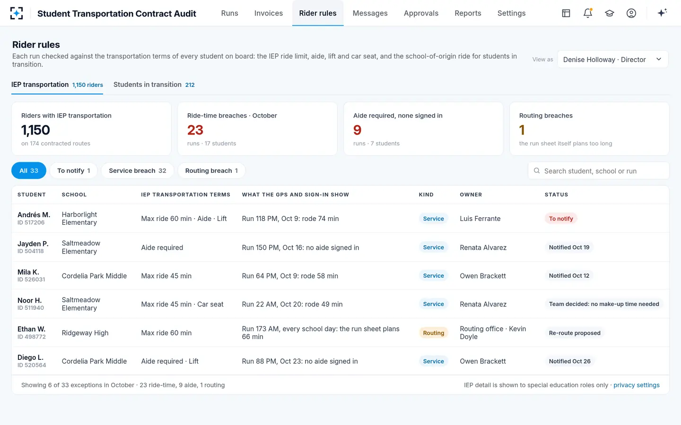Open the Routing breaches summary card
This screenshot has height=425, width=681.
click(x=589, y=129)
